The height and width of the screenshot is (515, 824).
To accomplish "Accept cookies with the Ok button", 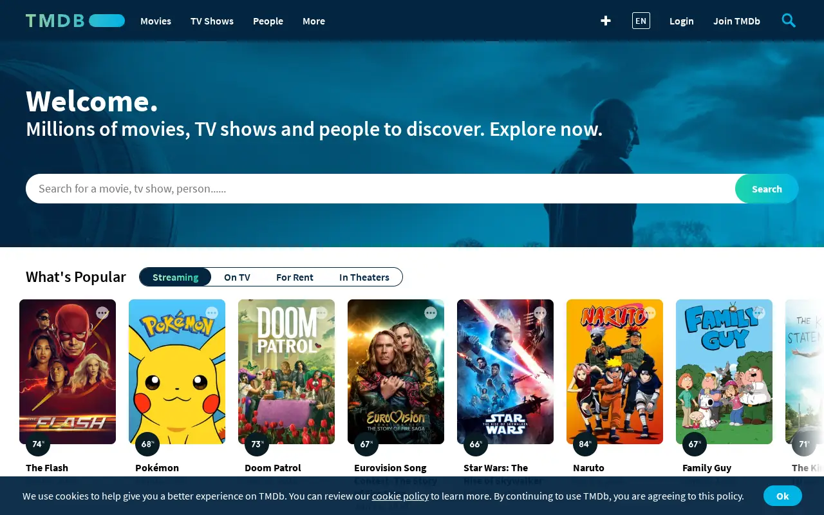I will click(783, 496).
